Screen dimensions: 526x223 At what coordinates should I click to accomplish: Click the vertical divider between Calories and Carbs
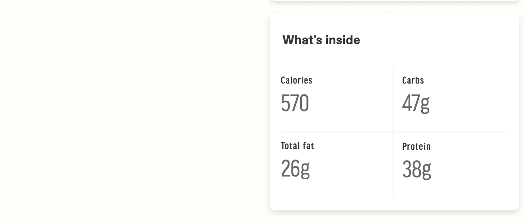point(394,99)
